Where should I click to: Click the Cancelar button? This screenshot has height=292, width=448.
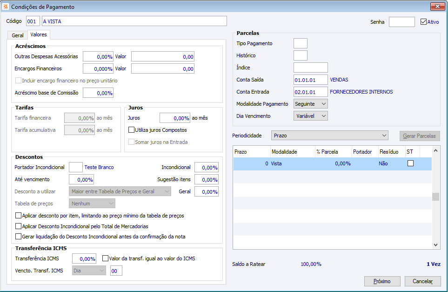pos(423,281)
